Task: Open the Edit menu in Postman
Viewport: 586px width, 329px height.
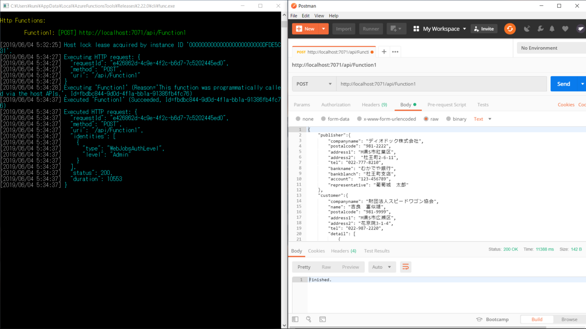Action: coord(305,16)
